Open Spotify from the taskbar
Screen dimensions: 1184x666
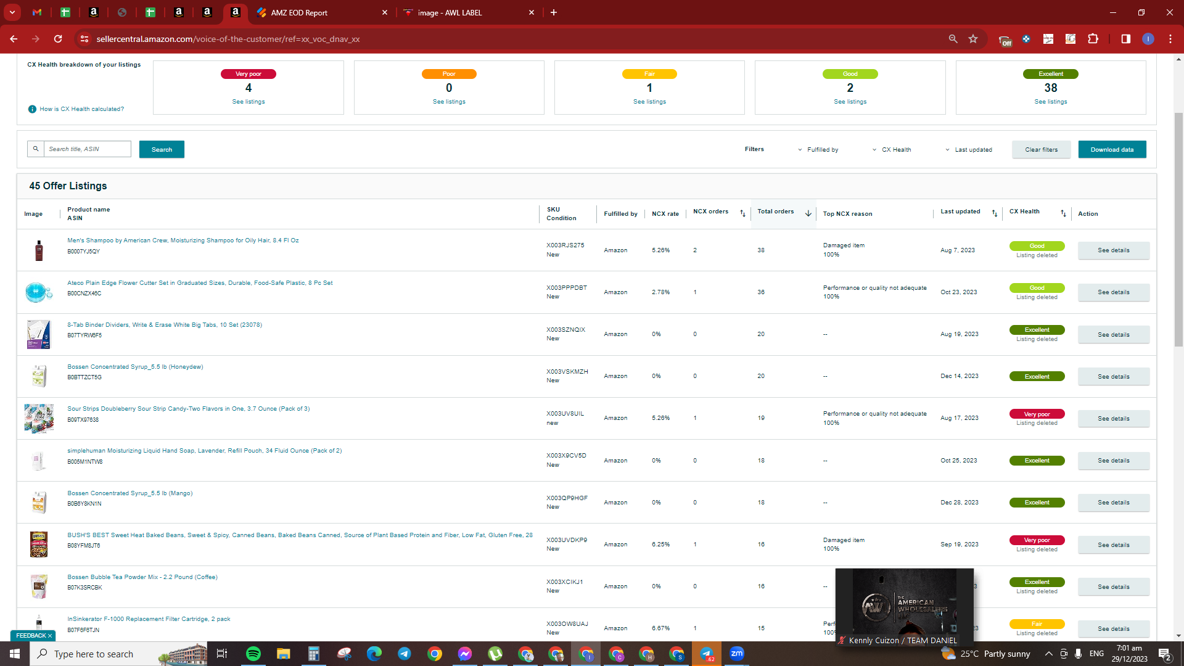(253, 654)
